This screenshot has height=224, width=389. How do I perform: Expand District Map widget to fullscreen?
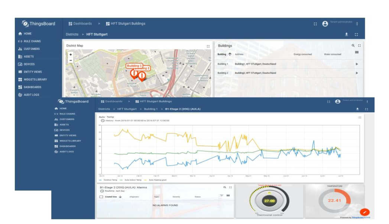point(208,46)
